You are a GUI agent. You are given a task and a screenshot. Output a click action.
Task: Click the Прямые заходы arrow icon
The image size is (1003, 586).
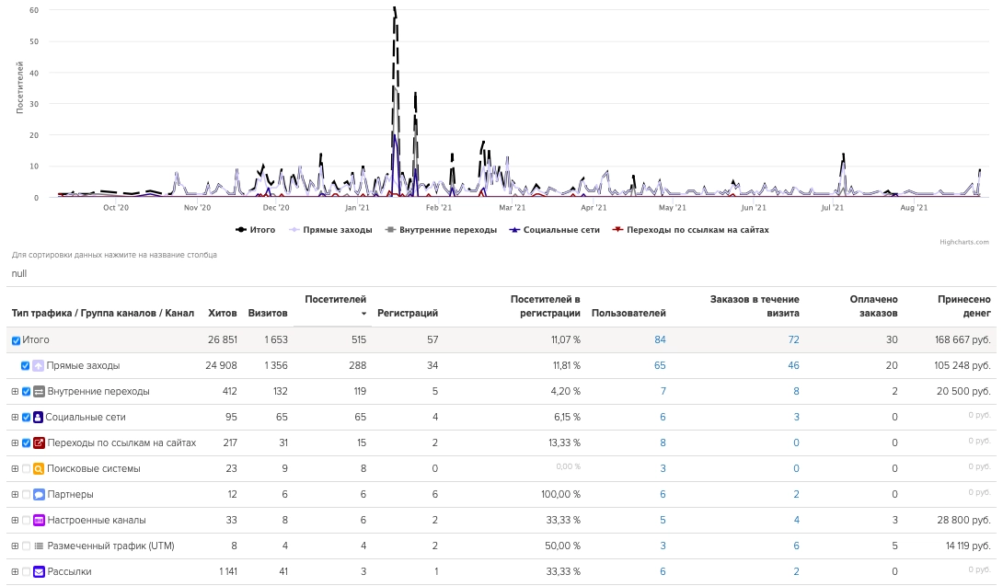pyautogui.click(x=39, y=365)
